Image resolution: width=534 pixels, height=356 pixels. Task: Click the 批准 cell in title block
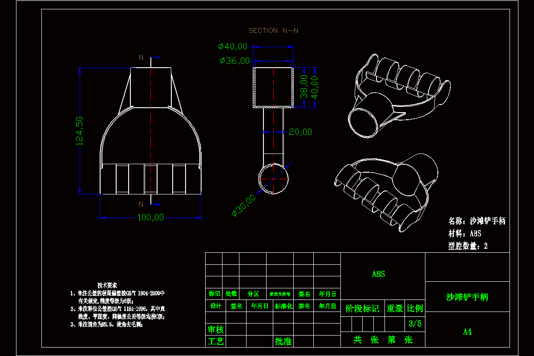coord(283,341)
